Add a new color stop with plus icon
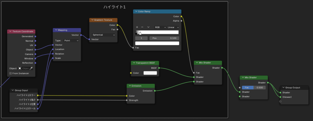313x121 pixels. 137,27
